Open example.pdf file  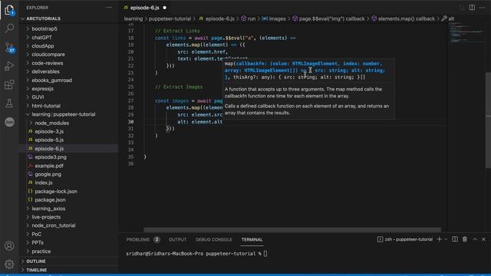49,166
